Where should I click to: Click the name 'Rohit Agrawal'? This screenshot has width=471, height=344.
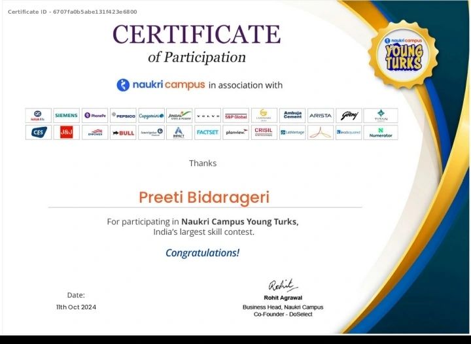point(283,298)
